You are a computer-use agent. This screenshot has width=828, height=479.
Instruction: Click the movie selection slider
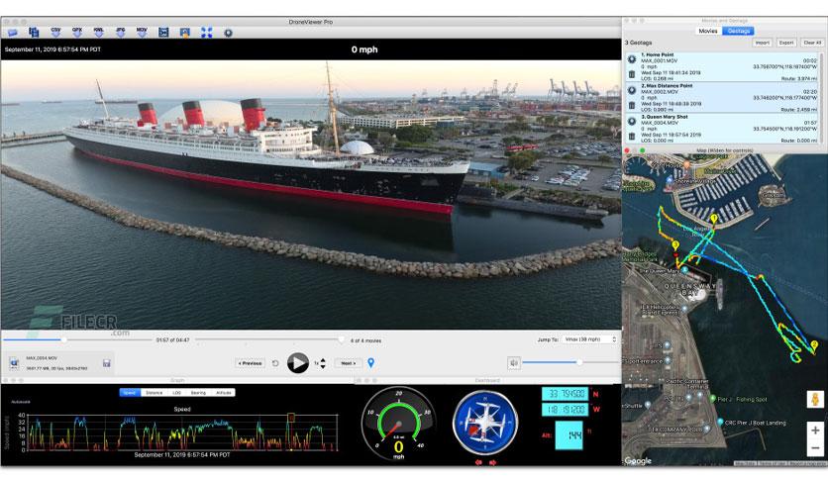click(x=269, y=340)
